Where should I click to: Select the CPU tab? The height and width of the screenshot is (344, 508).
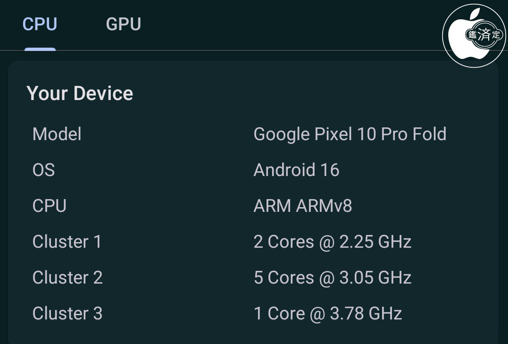[x=40, y=24]
